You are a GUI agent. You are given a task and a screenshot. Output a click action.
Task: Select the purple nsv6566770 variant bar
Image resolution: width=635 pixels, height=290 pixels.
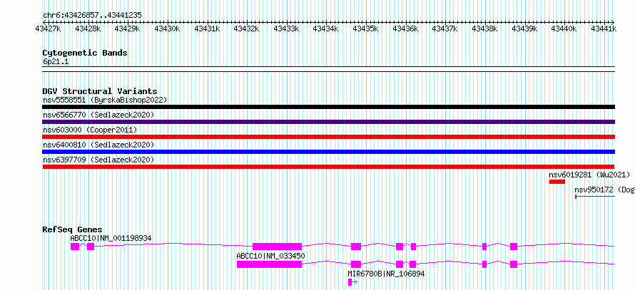[328, 122]
